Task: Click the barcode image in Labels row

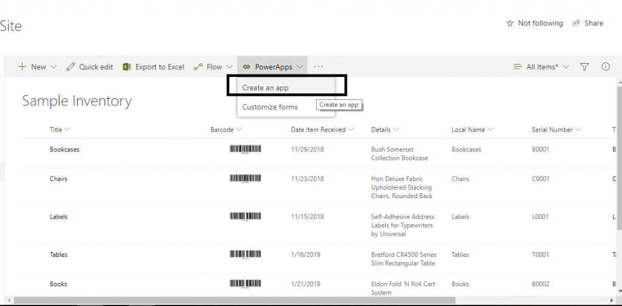Action: (x=245, y=216)
